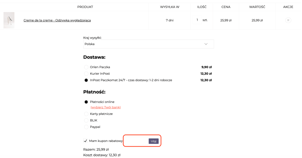Choose Karty płatnicze payment
This screenshot has height=158, width=302.
[86, 114]
